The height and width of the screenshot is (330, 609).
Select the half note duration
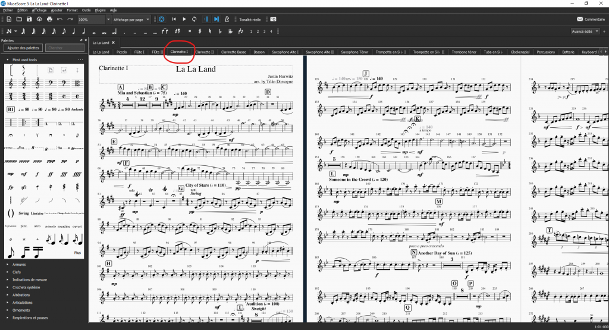pos(83,32)
